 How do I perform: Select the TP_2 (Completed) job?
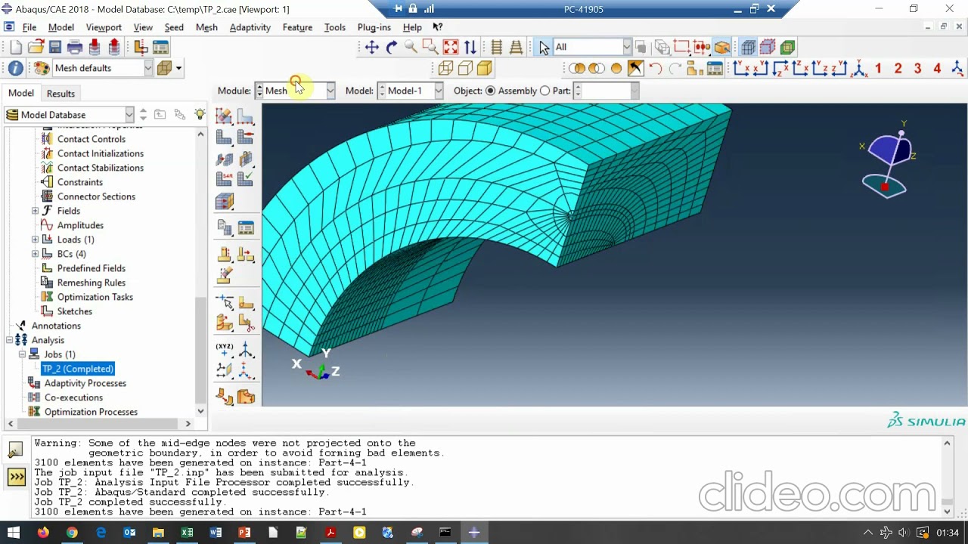click(78, 369)
